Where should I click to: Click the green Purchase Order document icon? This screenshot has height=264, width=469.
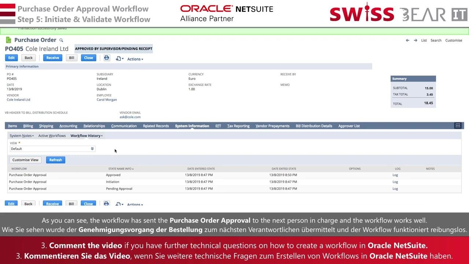8,40
